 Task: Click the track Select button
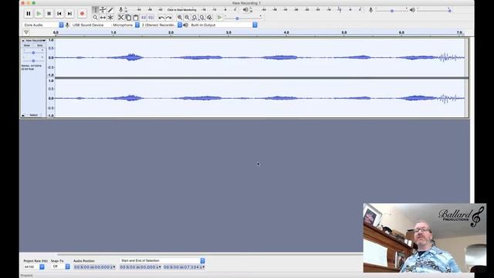[x=34, y=115]
